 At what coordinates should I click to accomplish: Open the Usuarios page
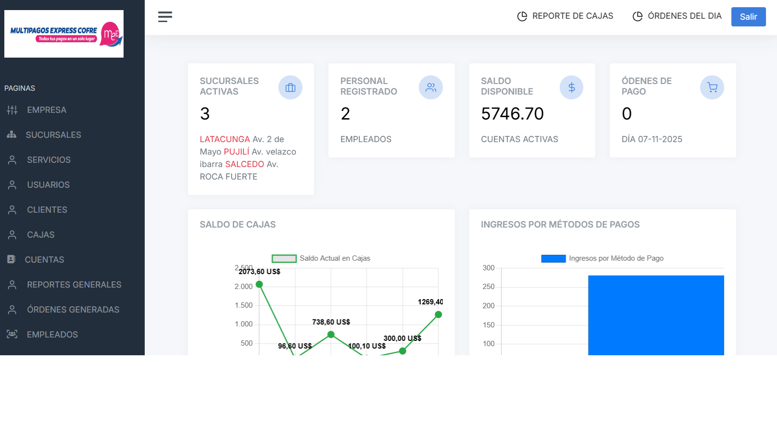click(48, 185)
